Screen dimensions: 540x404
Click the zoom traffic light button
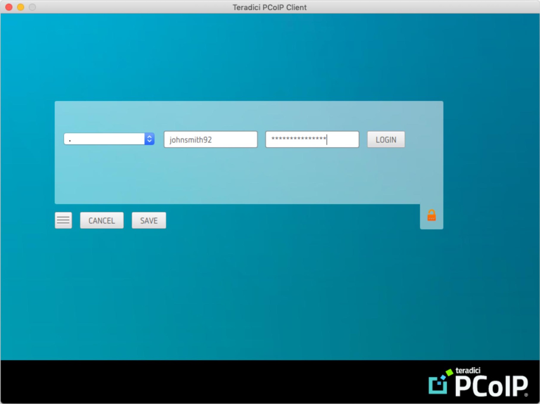click(32, 7)
